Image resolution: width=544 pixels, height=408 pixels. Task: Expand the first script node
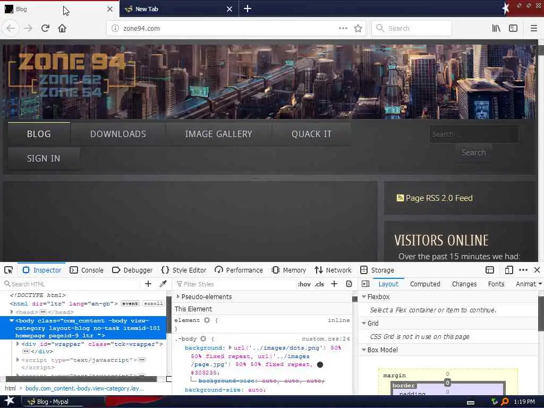[x=18, y=360]
